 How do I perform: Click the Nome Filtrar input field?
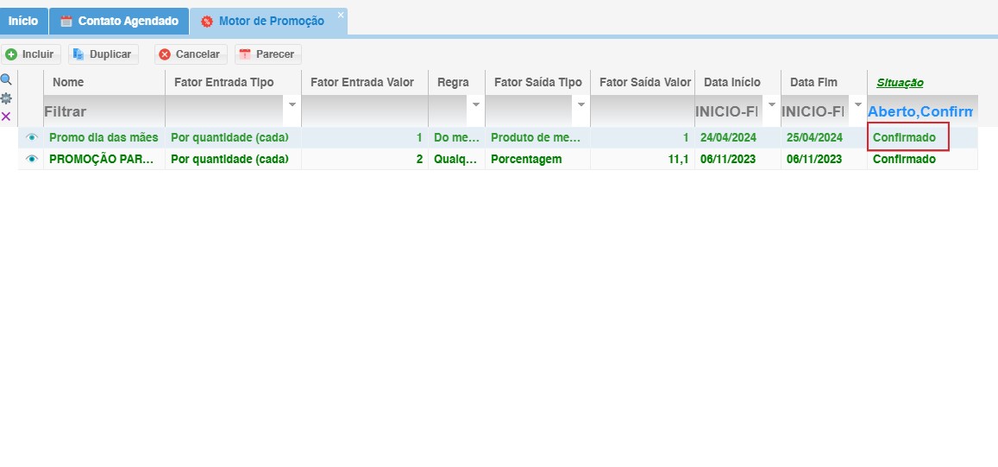pos(102,111)
